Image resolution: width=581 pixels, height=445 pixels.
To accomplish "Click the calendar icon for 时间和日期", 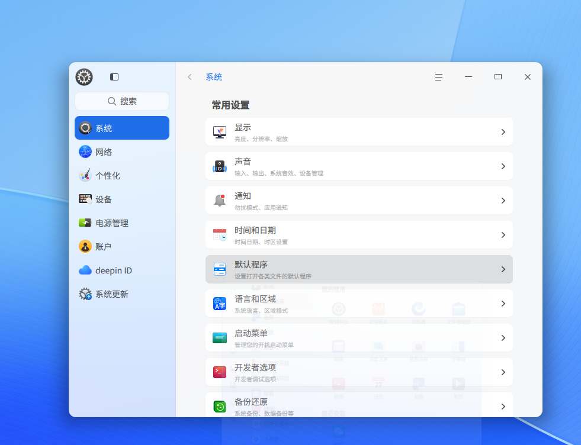I will [x=220, y=234].
